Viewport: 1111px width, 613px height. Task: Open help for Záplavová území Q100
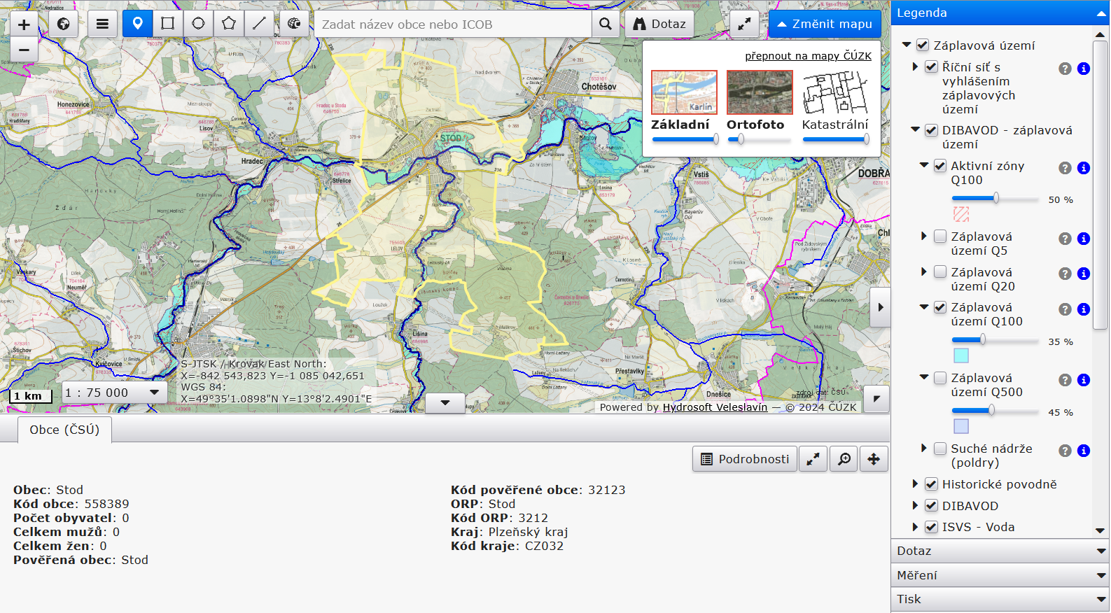coord(1065,309)
